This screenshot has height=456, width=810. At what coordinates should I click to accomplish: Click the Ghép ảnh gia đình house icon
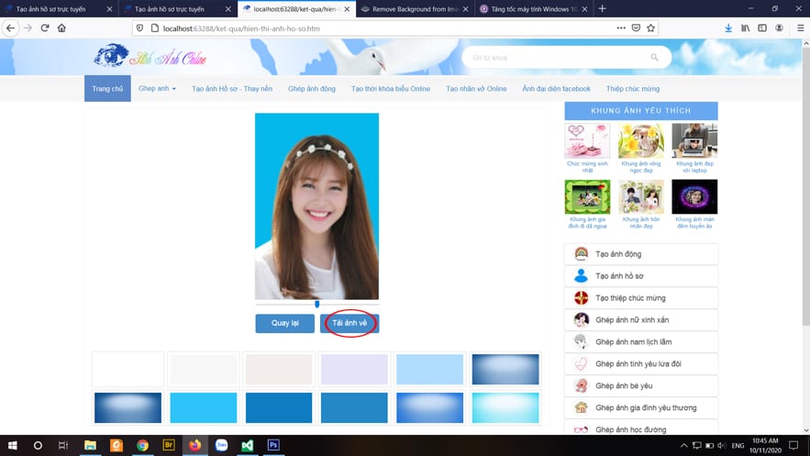click(582, 407)
